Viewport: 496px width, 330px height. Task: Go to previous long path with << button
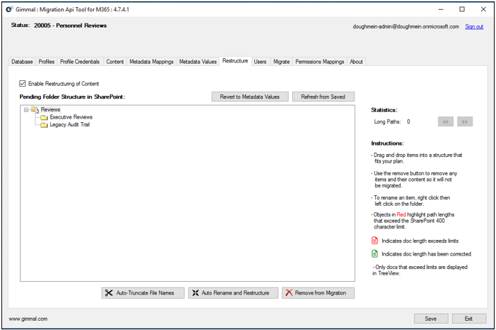446,122
